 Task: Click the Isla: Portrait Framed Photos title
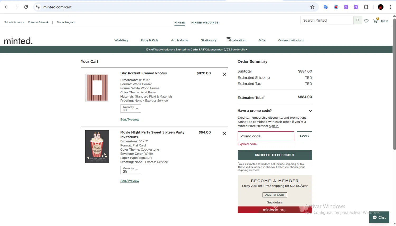(144, 73)
